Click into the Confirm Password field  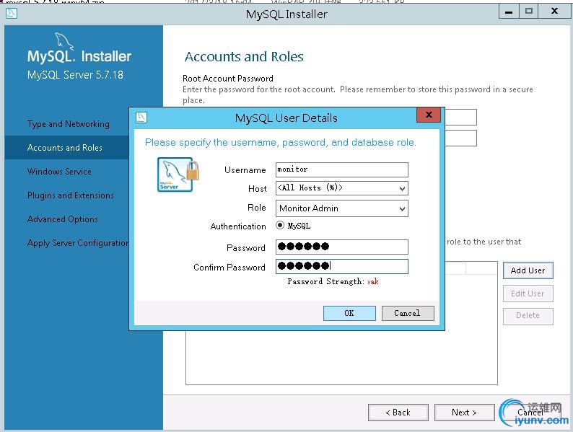point(341,266)
